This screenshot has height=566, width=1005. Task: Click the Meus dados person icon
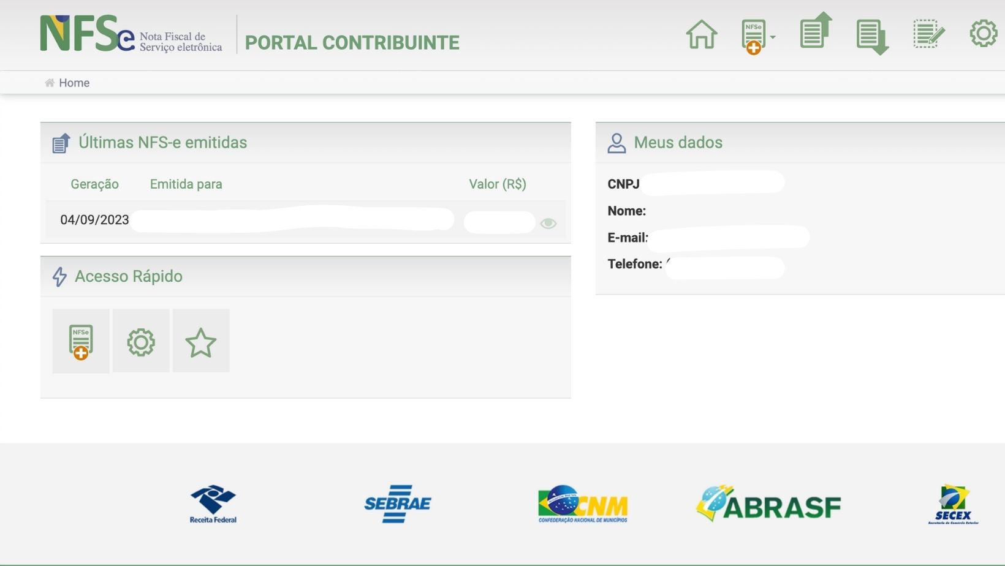pos(616,141)
